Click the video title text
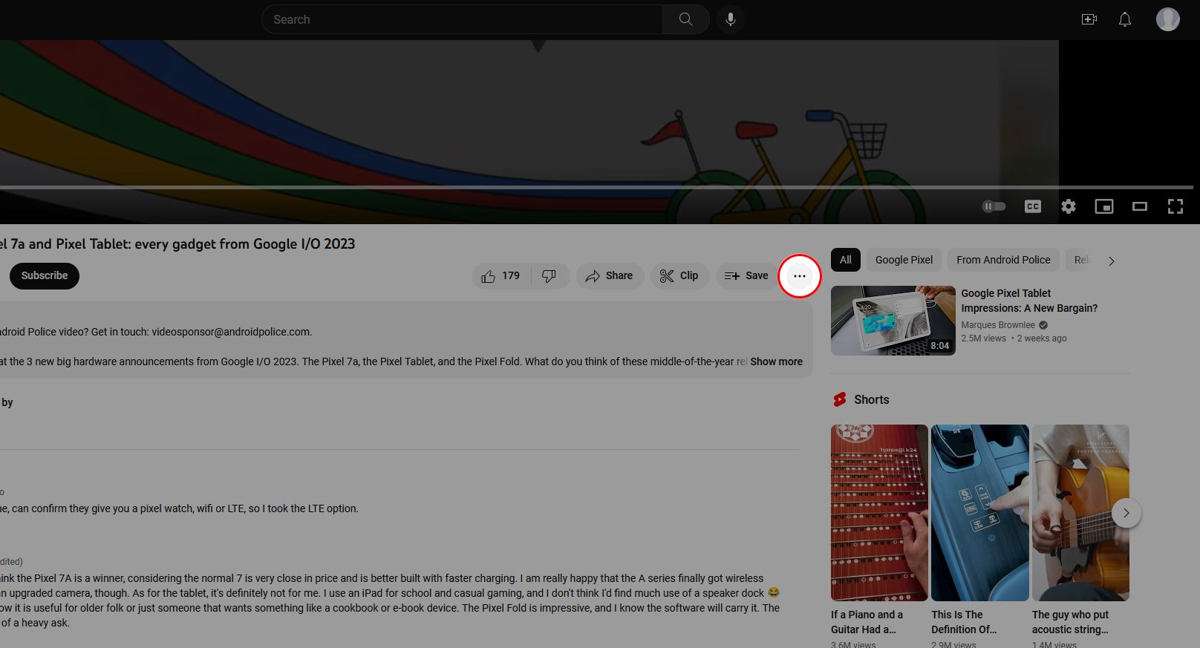This screenshot has width=1200, height=648. pyautogui.click(x=177, y=244)
